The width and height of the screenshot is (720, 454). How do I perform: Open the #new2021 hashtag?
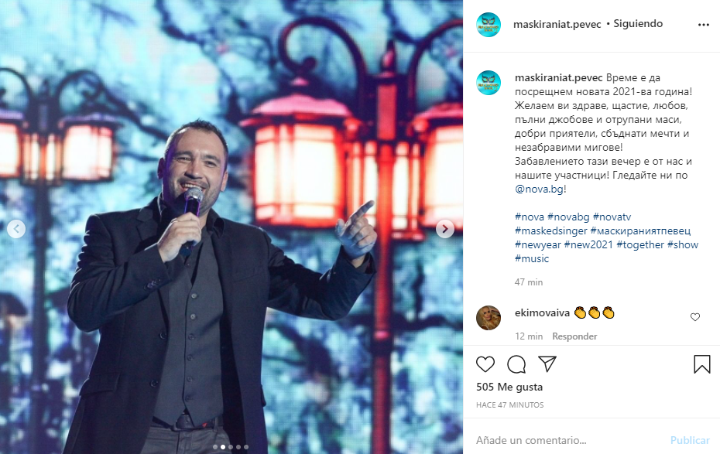pos(588,245)
